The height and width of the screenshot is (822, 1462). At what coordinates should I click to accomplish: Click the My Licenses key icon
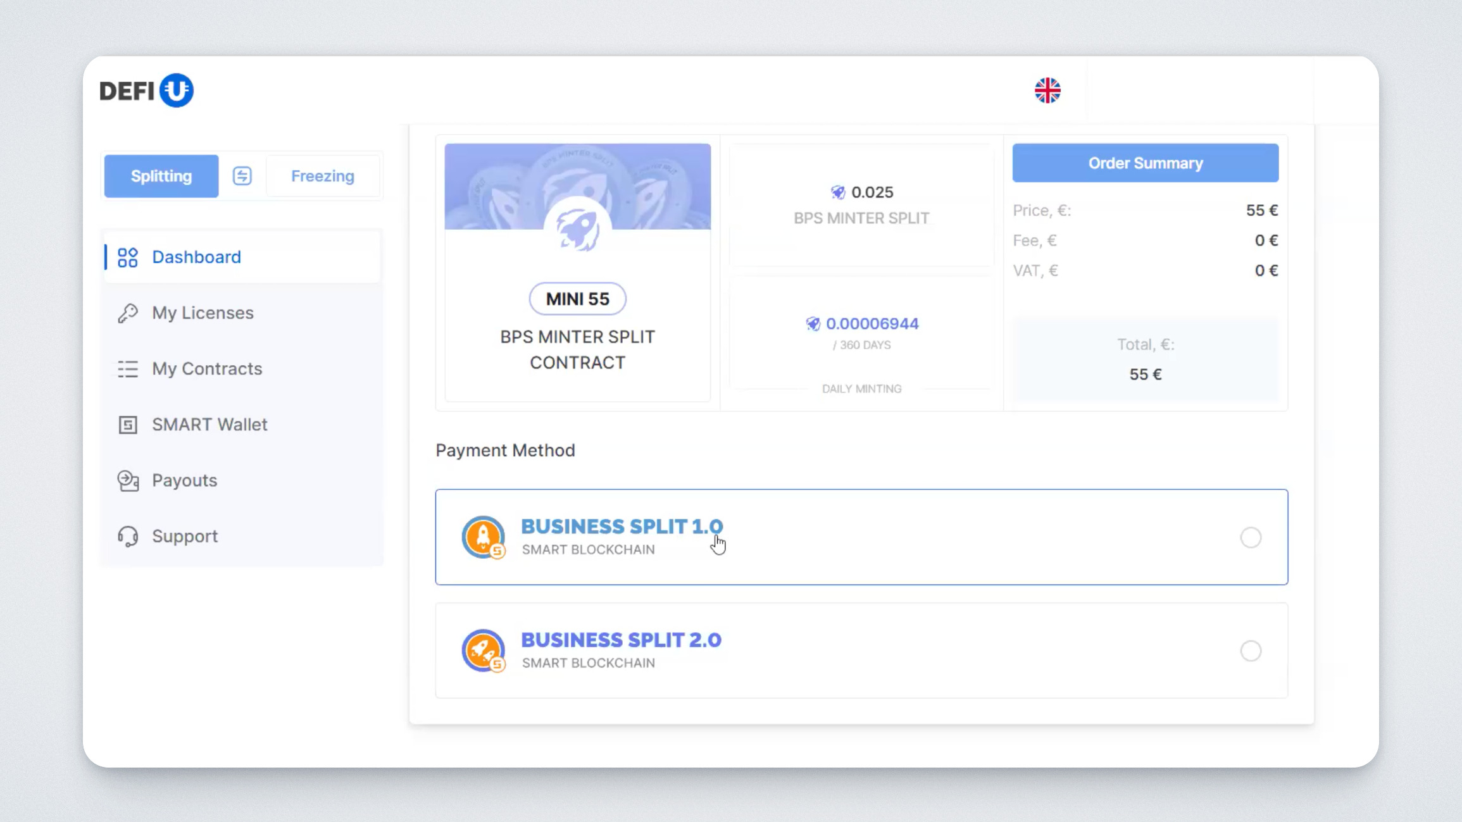tap(128, 313)
